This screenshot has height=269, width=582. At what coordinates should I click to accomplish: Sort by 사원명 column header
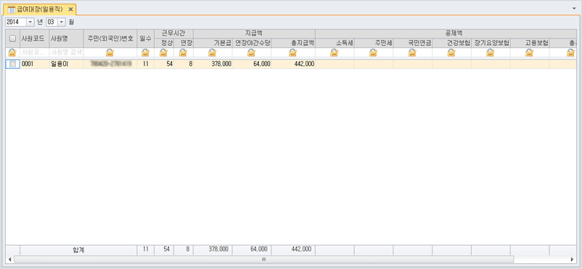[66, 38]
